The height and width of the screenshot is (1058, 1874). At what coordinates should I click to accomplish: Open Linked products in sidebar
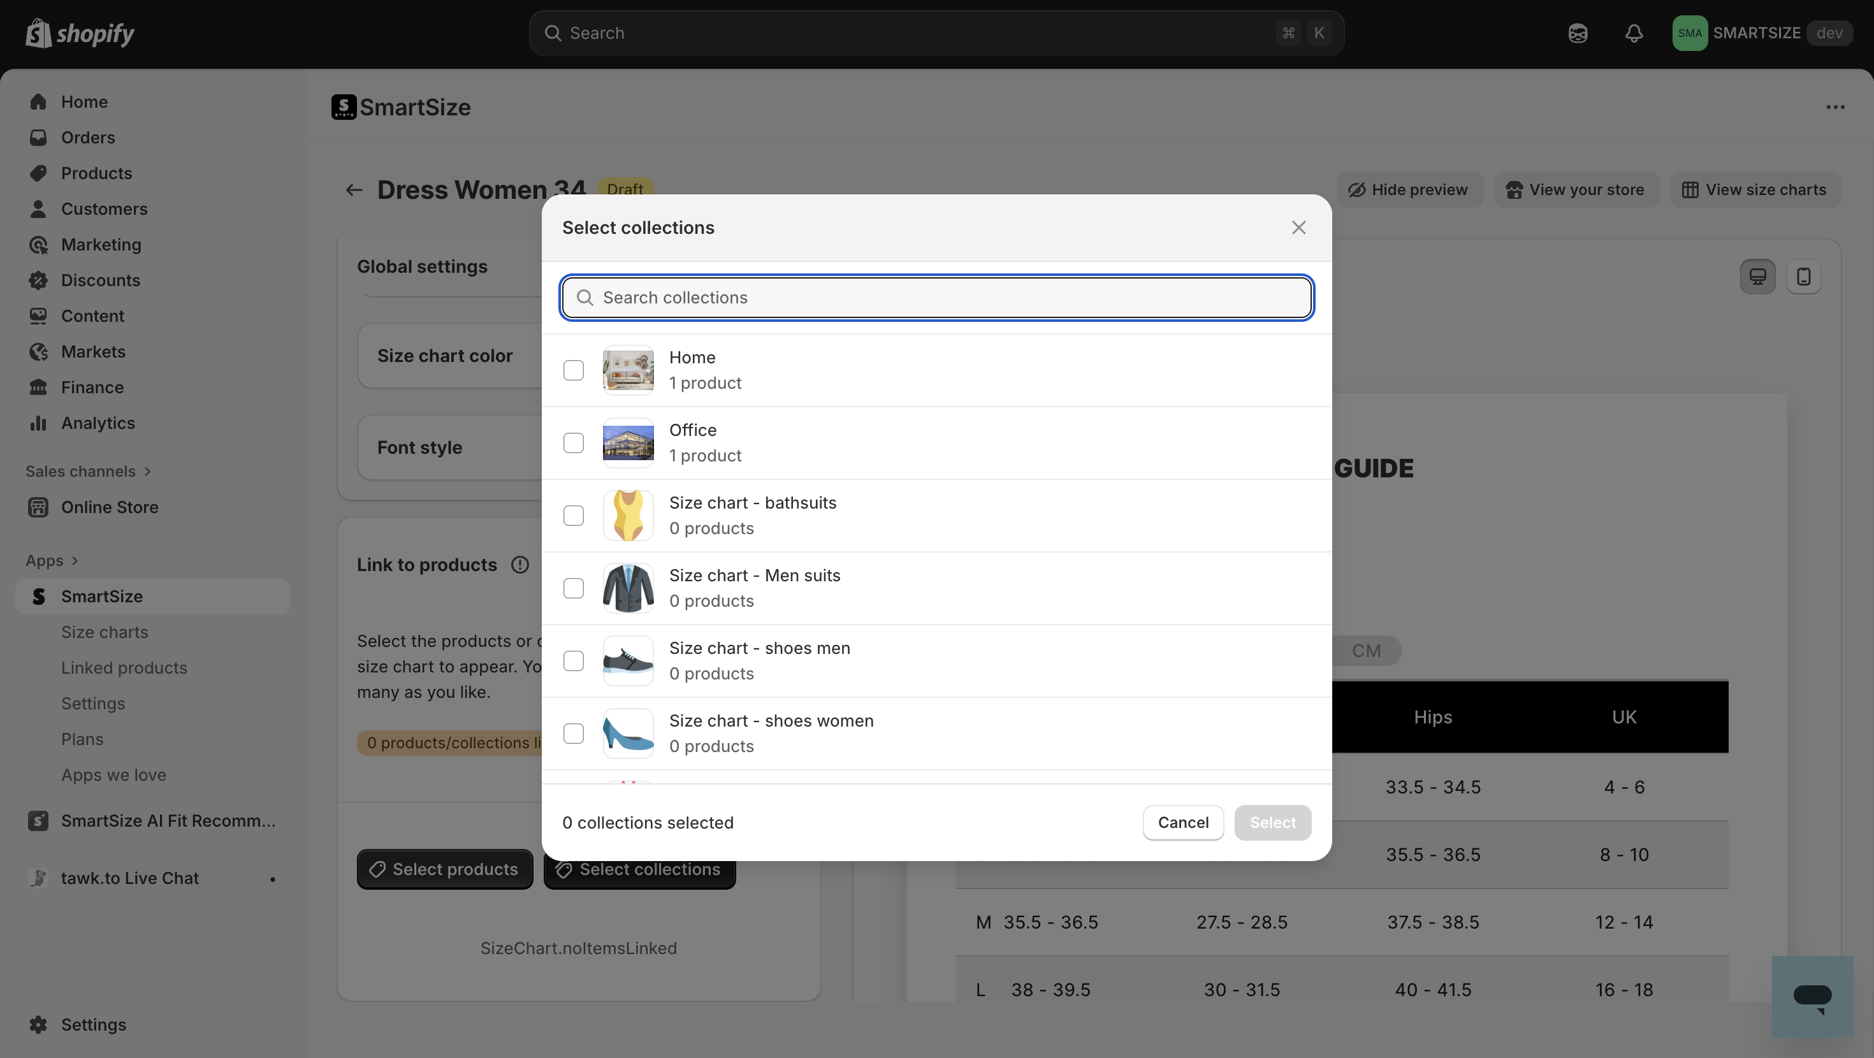(124, 668)
